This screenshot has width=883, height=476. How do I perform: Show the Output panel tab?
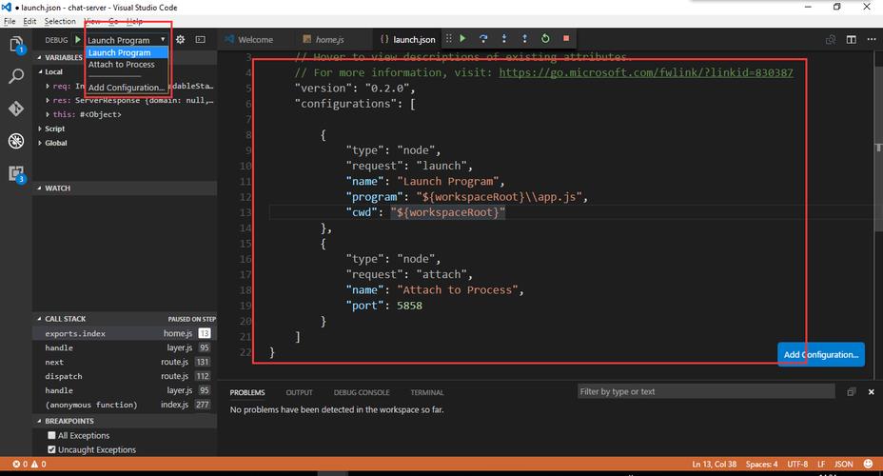coord(299,392)
